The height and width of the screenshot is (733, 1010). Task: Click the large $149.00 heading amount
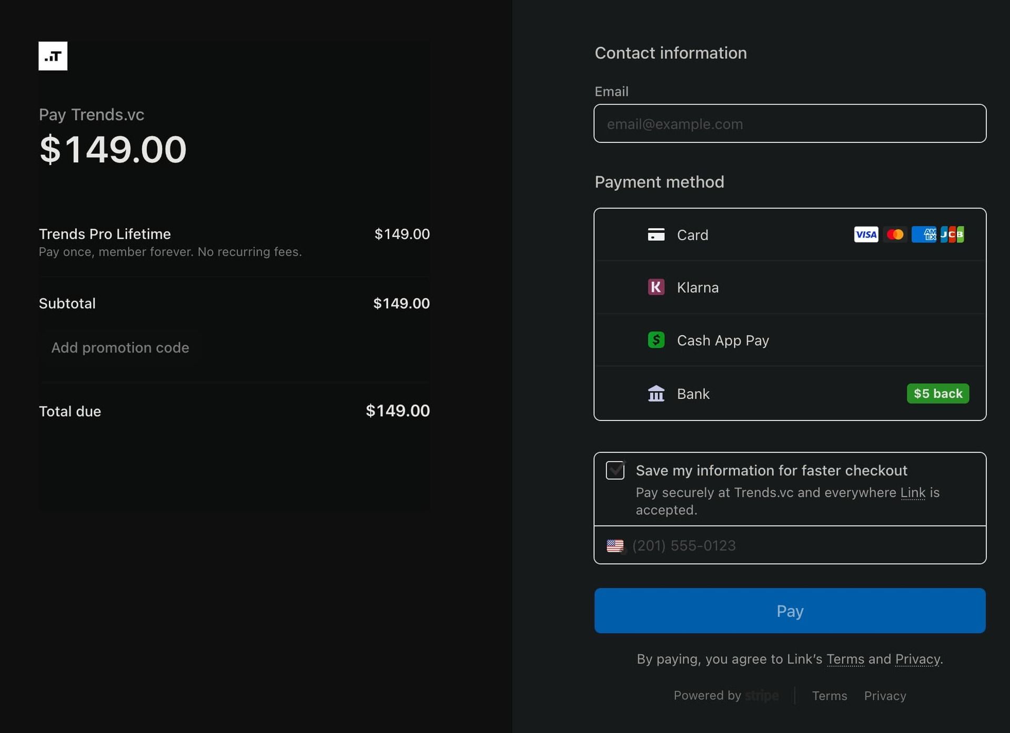coord(113,149)
